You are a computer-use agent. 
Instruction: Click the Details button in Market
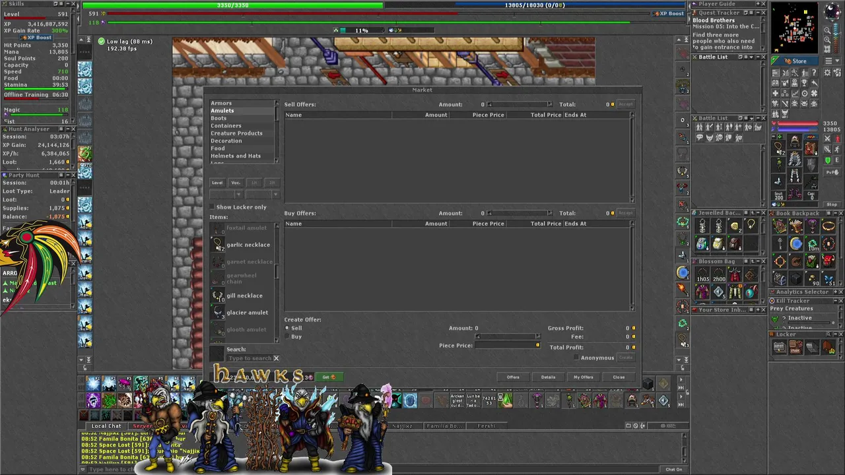(548, 377)
